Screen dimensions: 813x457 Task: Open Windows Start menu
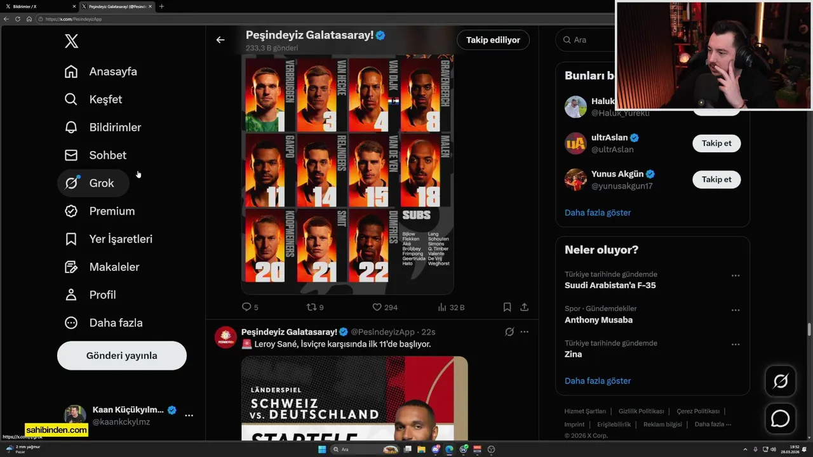tap(322, 449)
